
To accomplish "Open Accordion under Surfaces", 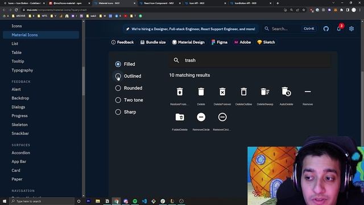I will pos(21,153).
